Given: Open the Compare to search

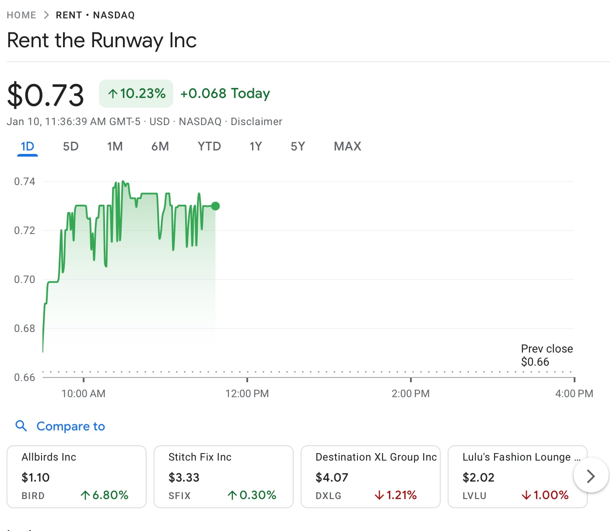Looking at the screenshot, I should (60, 426).
